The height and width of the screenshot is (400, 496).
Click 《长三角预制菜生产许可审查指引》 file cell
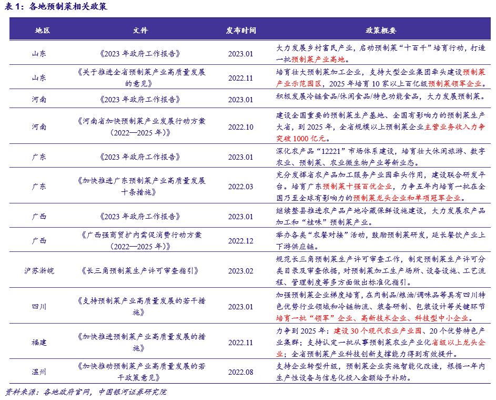coord(139,271)
